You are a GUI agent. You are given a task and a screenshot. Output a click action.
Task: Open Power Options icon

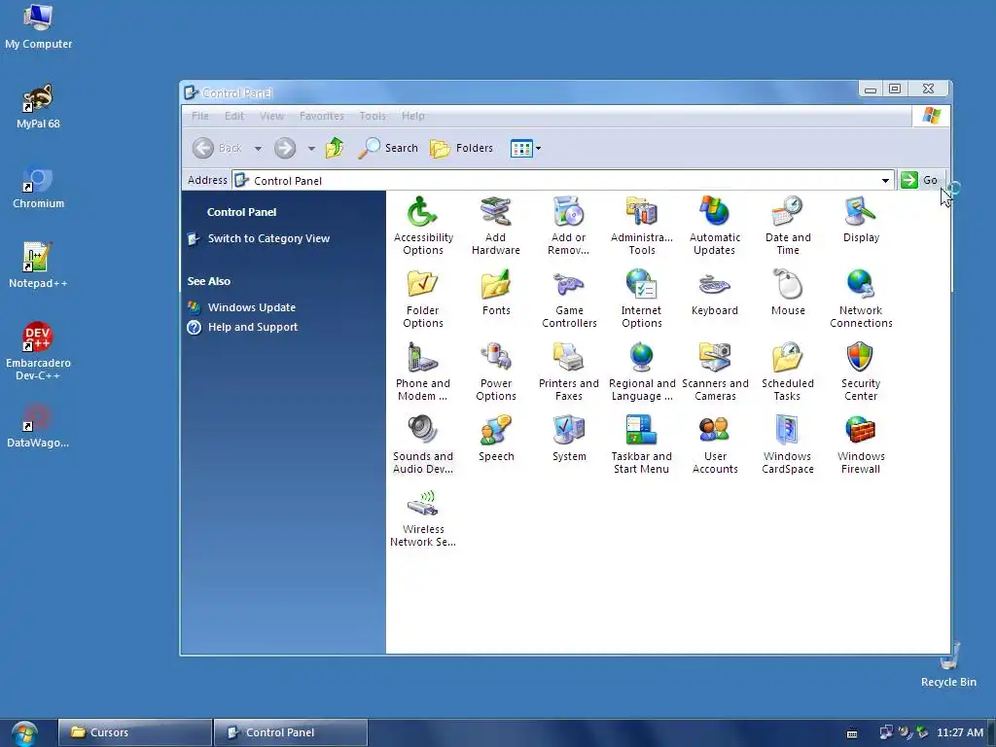[x=496, y=372]
